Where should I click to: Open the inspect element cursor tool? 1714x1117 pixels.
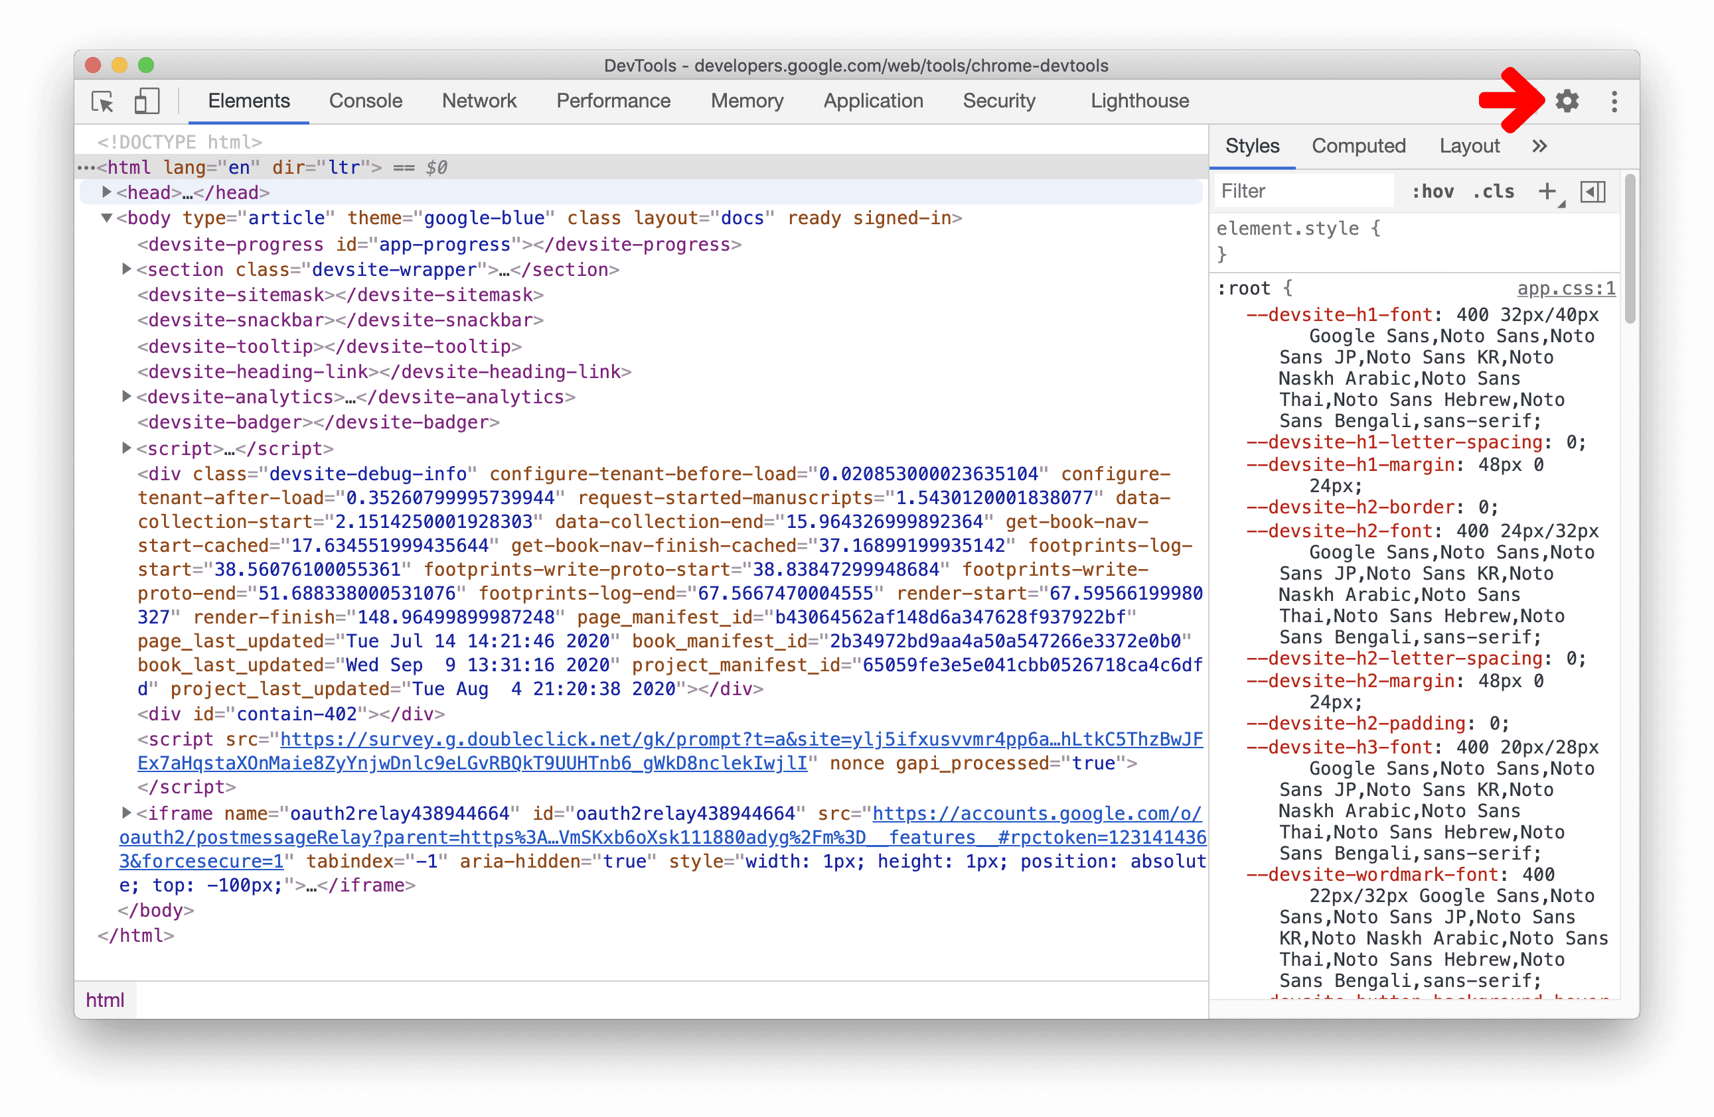(105, 102)
